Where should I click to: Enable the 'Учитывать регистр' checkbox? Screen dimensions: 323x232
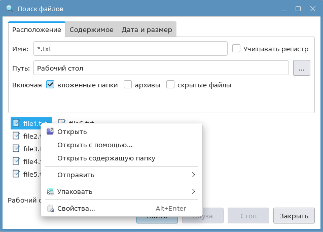coord(236,49)
